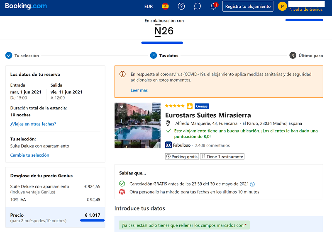Click the N26 partner logo
332x232 pixels.
pos(164,31)
